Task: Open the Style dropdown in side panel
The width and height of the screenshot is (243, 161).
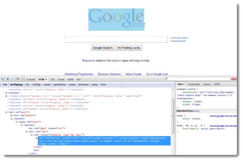Action: 181,84
